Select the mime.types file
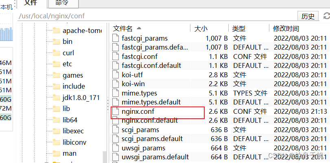The image size is (330, 163). coord(139,93)
